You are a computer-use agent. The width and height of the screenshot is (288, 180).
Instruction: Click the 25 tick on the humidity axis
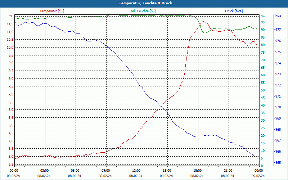click(263, 128)
